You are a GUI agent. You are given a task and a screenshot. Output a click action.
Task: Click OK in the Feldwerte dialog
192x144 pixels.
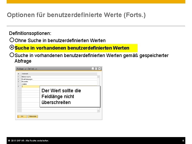(22, 116)
